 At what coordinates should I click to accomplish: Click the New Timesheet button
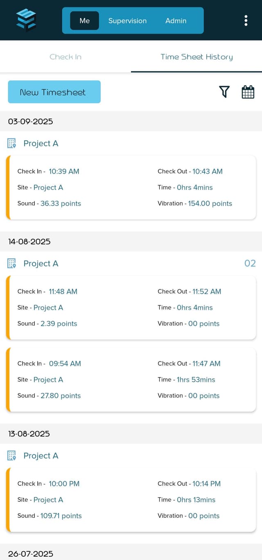54,92
